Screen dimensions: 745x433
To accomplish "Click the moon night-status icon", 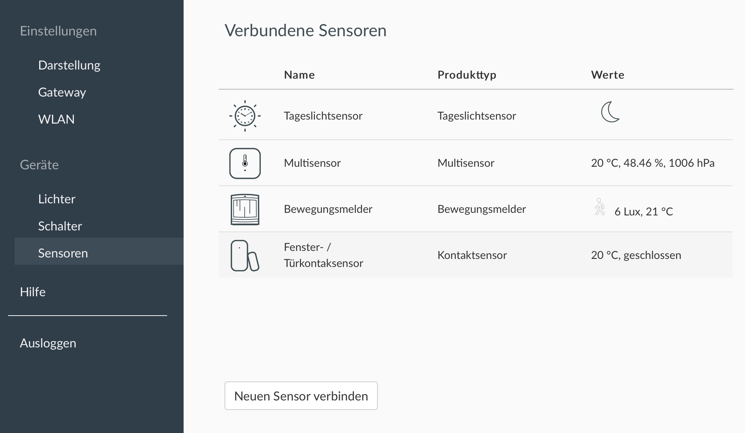I will coord(610,112).
